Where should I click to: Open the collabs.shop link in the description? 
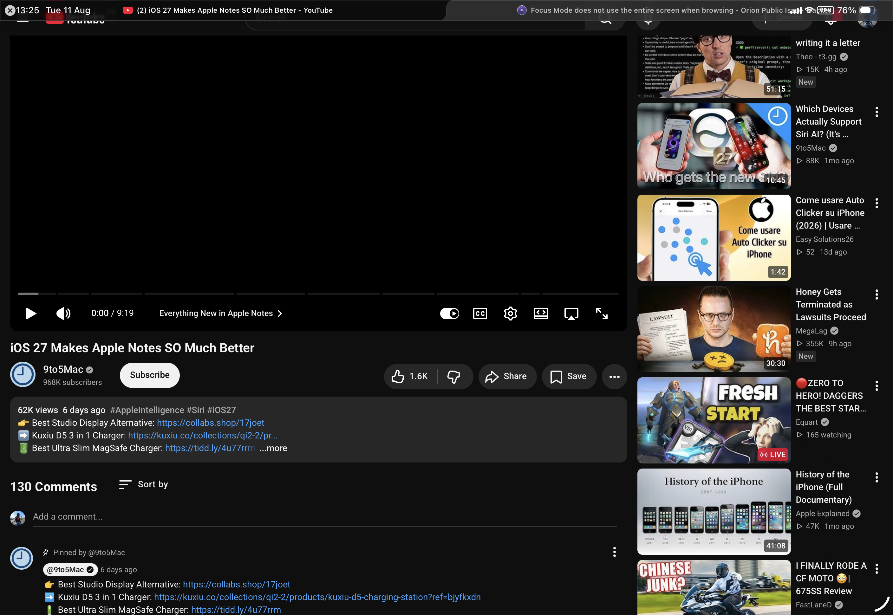point(211,423)
